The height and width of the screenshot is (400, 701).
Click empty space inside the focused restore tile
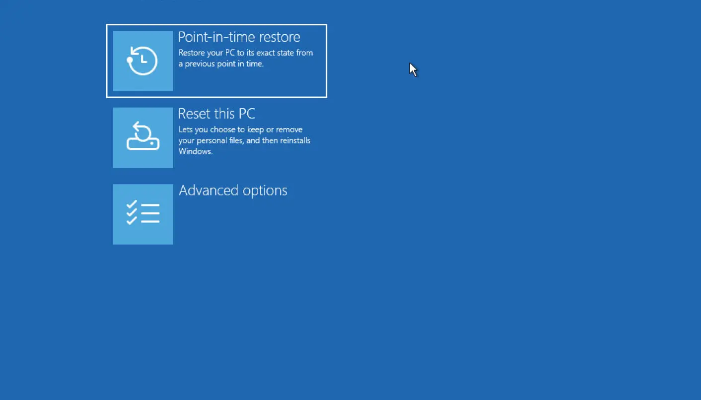click(x=248, y=83)
